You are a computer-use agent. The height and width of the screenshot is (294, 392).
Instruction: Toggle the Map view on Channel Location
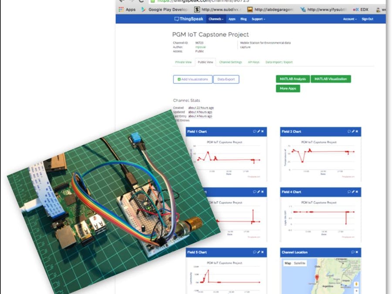[288, 263]
